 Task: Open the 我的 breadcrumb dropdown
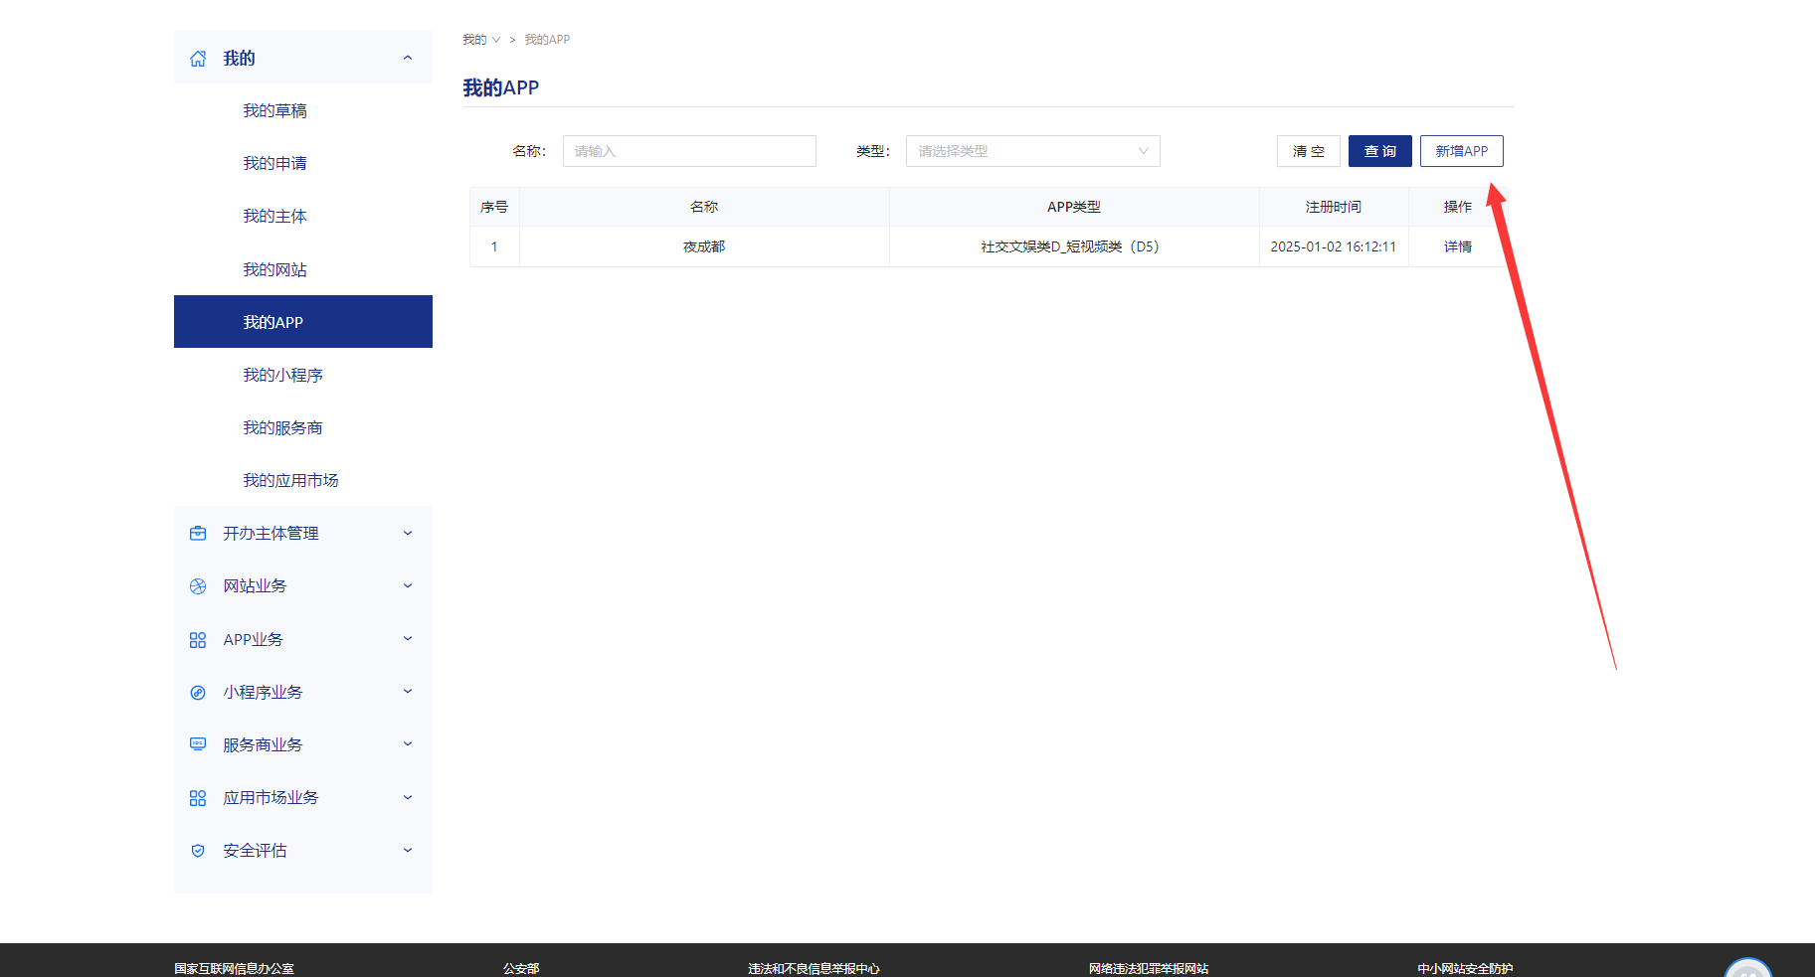click(481, 40)
